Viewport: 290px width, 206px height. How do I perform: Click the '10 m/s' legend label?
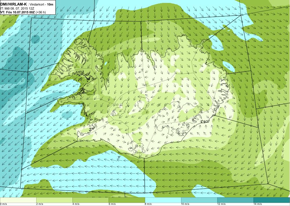point(185,204)
